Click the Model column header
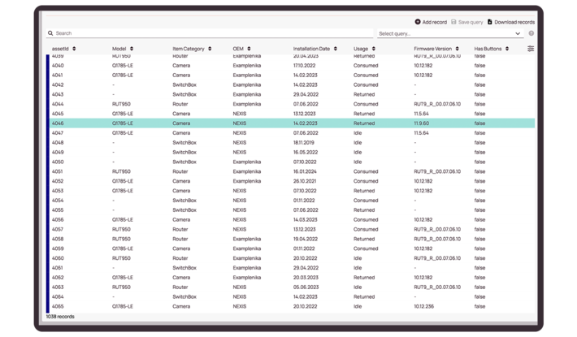Viewport: 577px width, 337px height. [x=119, y=49]
